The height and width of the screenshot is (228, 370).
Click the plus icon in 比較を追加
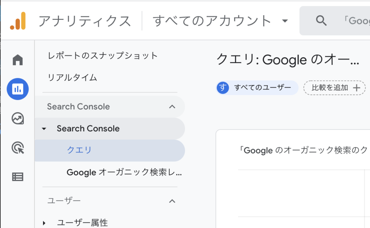[x=357, y=88]
